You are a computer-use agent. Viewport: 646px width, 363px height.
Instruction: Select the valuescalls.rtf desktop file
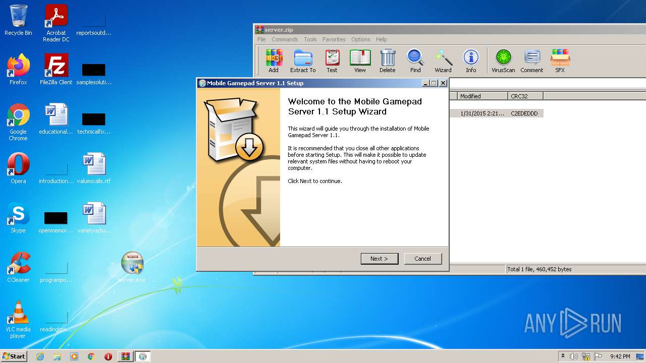(94, 168)
